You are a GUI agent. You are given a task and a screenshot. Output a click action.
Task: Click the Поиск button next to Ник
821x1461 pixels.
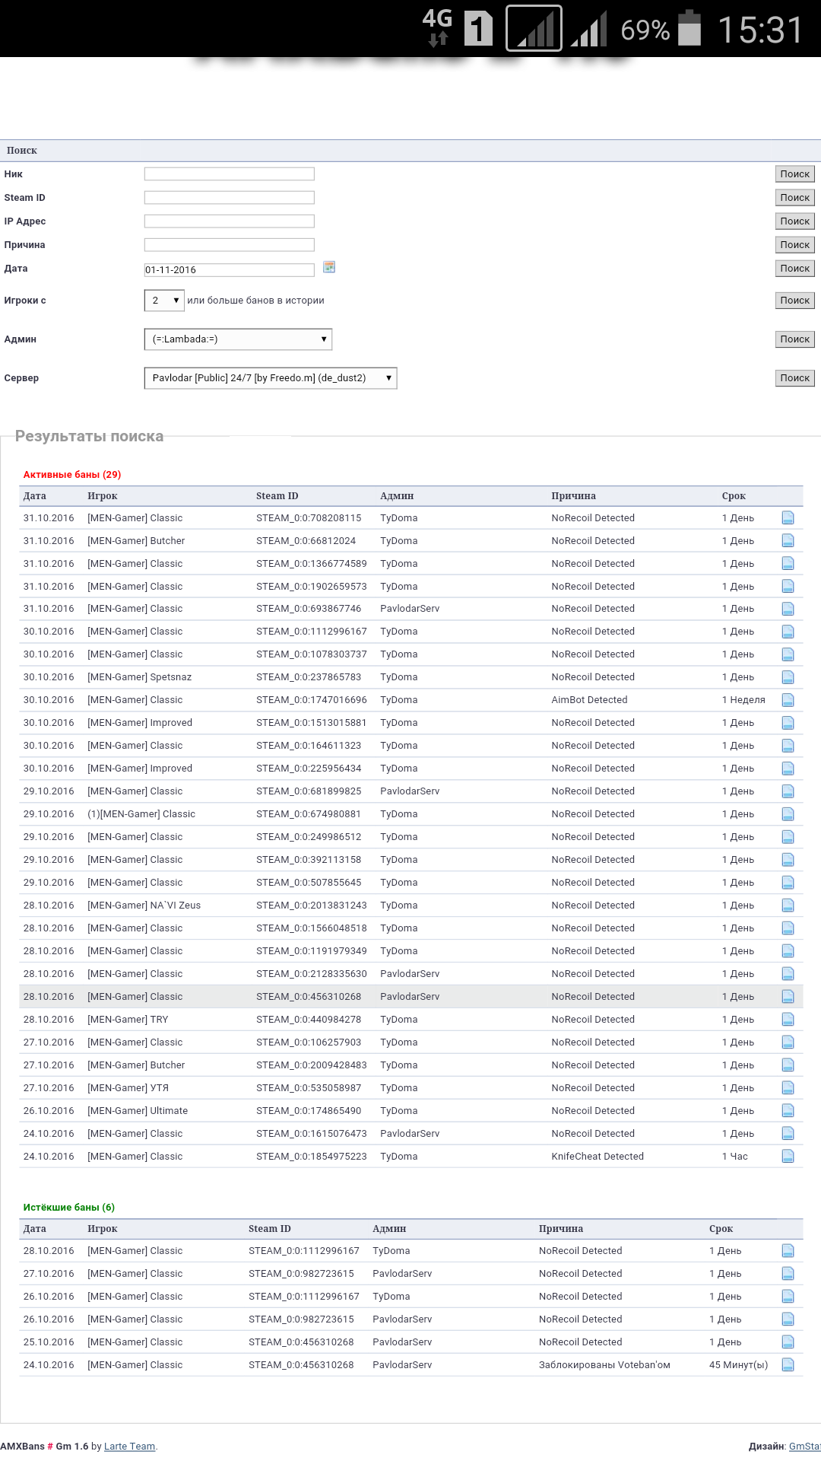(x=794, y=174)
